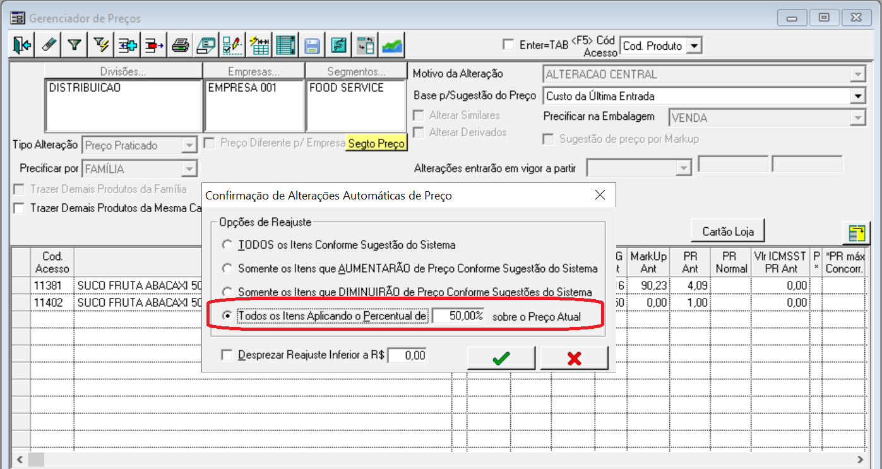Click the horizontal scrollbar right arrow
This screenshot has height=469, width=882.
click(x=861, y=459)
